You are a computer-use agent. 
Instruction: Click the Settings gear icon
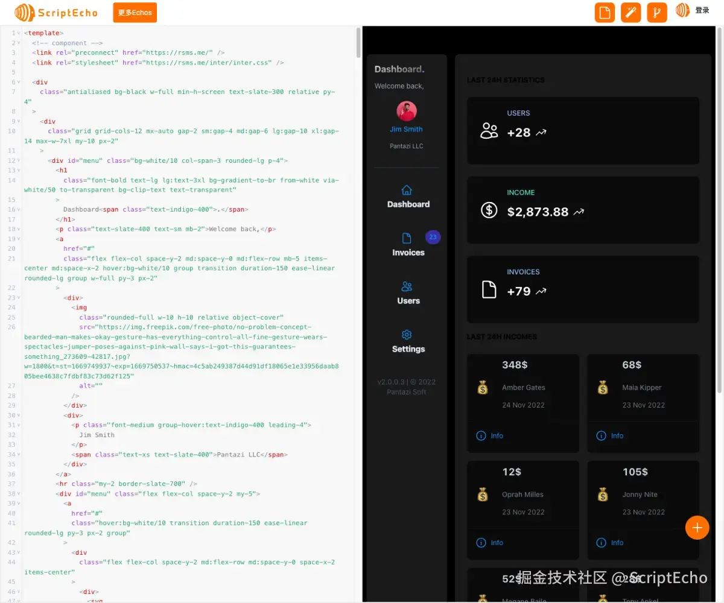[407, 334]
